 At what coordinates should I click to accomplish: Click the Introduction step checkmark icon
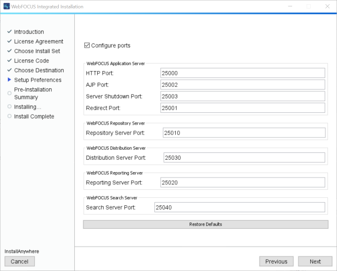coord(9,32)
